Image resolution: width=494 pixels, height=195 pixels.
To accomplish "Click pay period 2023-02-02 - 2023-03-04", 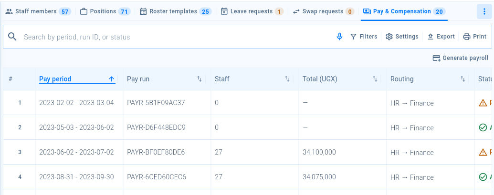I will point(76,103).
